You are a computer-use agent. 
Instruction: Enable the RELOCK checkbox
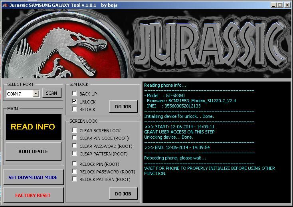click(x=74, y=109)
